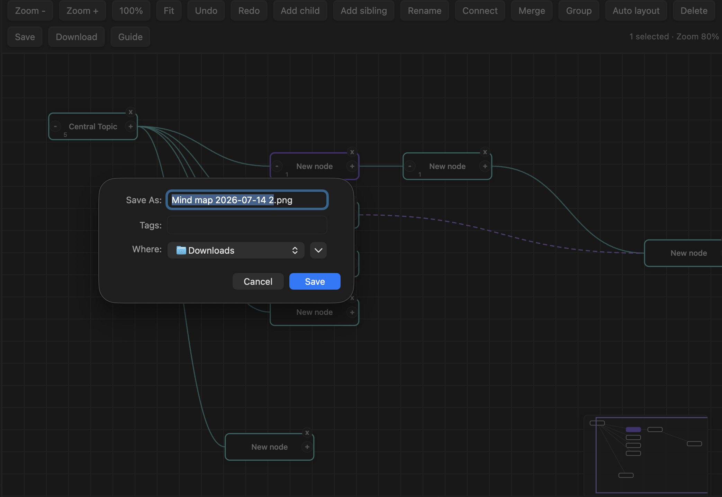The image size is (722, 497).
Task: Select the Central Topic node
Action: click(93, 126)
